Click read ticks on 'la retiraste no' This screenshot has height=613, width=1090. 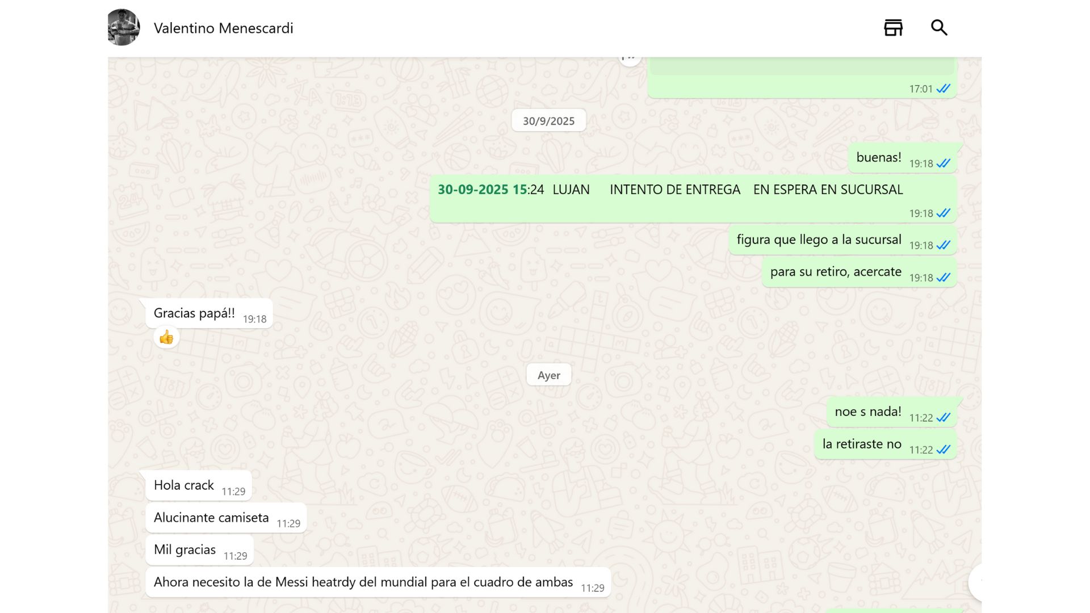(x=943, y=450)
